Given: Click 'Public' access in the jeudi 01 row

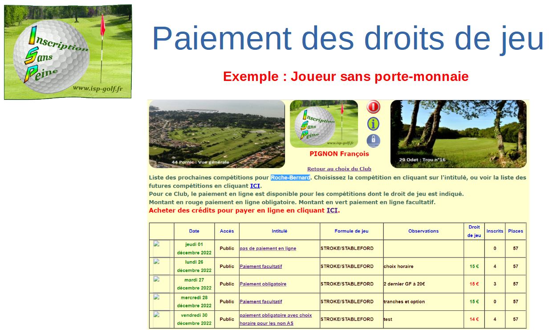Looking at the screenshot, I should 227,249.
